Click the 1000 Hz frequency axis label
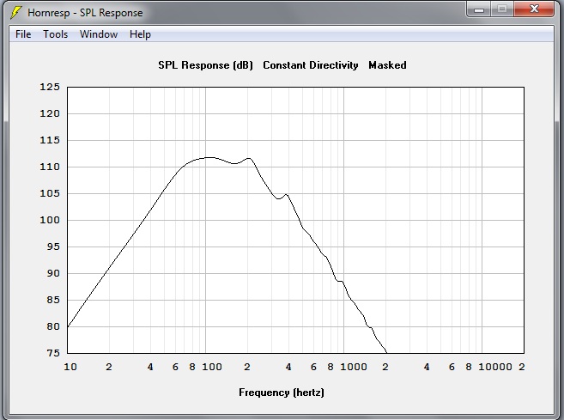This screenshot has height=420, width=564. point(354,367)
